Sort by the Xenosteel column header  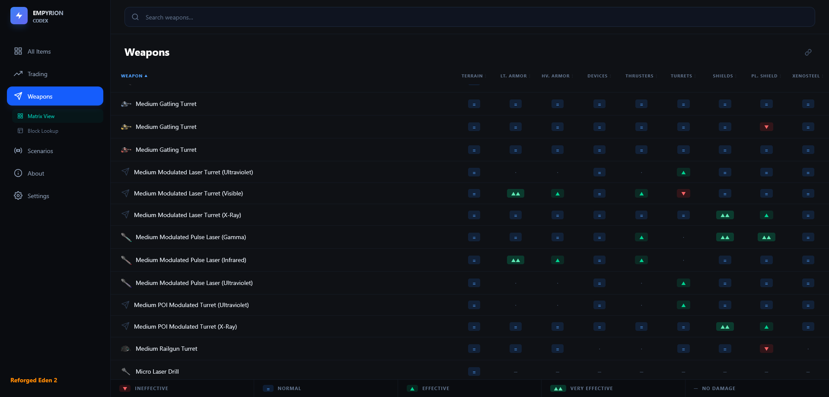pyautogui.click(x=806, y=76)
